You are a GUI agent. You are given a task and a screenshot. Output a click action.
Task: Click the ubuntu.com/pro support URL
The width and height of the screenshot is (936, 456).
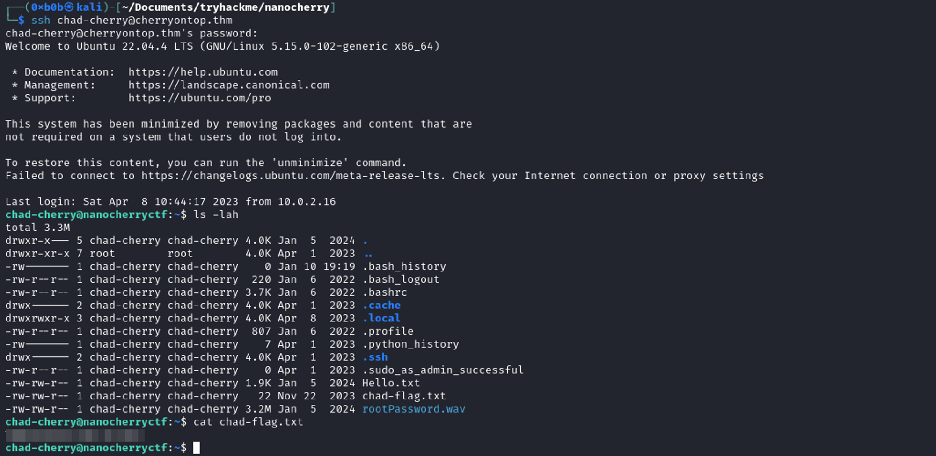199,98
